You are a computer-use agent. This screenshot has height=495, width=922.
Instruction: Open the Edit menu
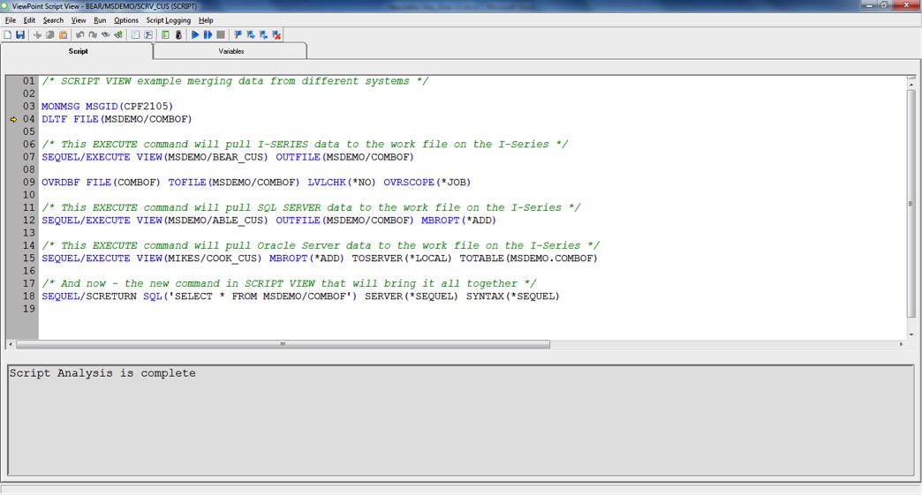29,20
